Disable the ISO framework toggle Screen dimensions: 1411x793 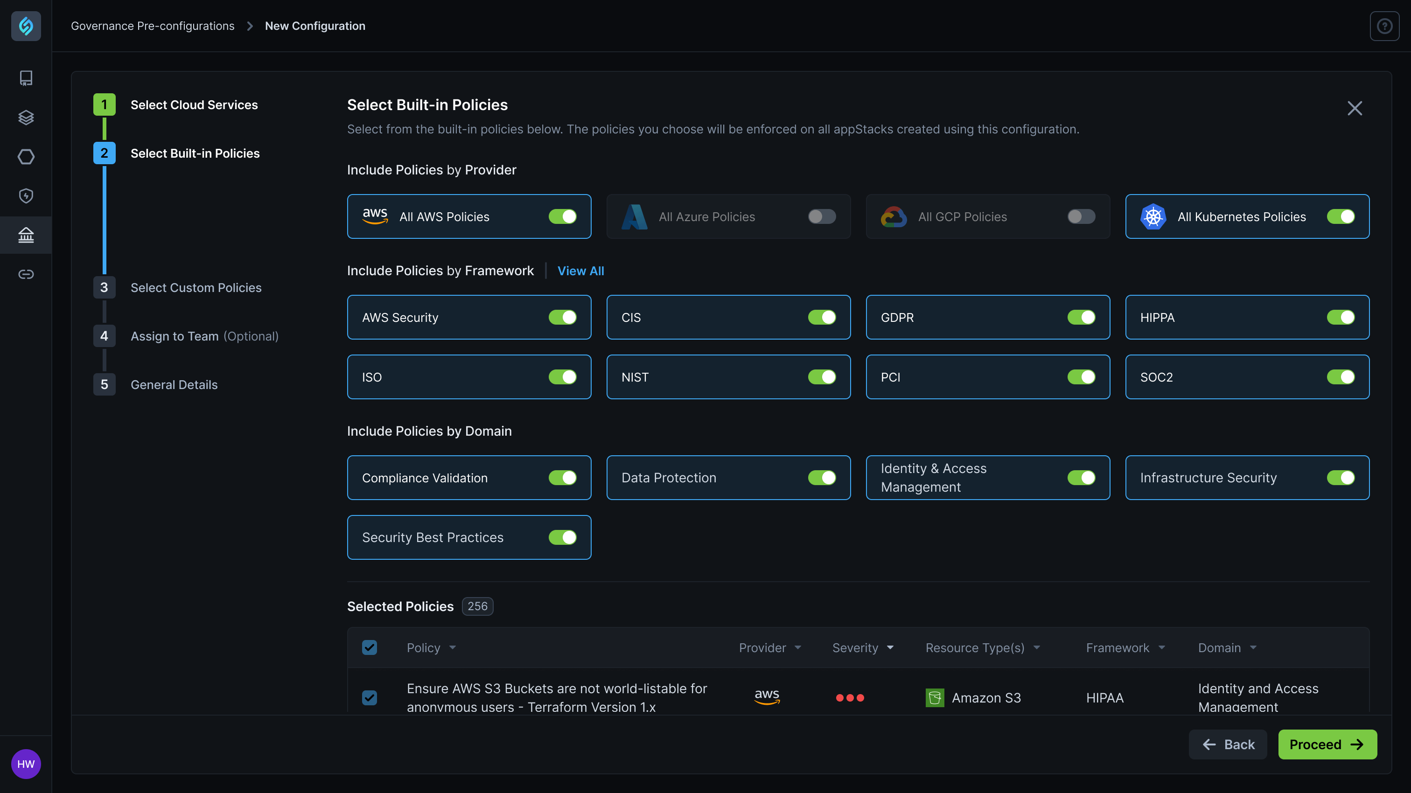pyautogui.click(x=563, y=377)
